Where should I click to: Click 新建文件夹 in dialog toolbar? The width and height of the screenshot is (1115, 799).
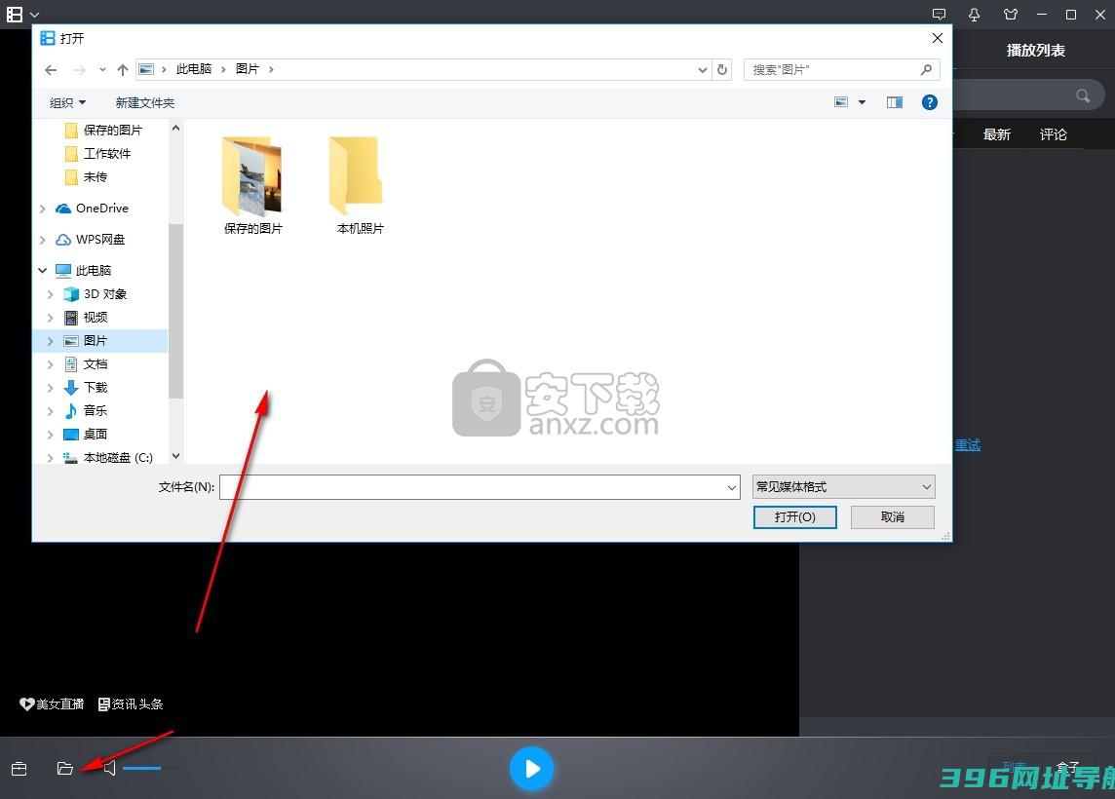click(145, 102)
